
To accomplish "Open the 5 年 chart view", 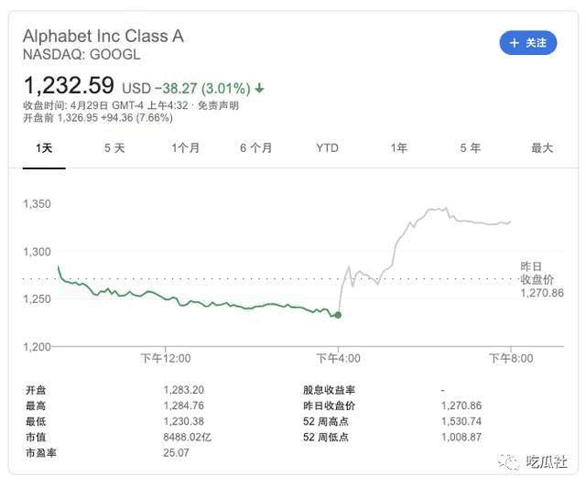I will coord(470,147).
